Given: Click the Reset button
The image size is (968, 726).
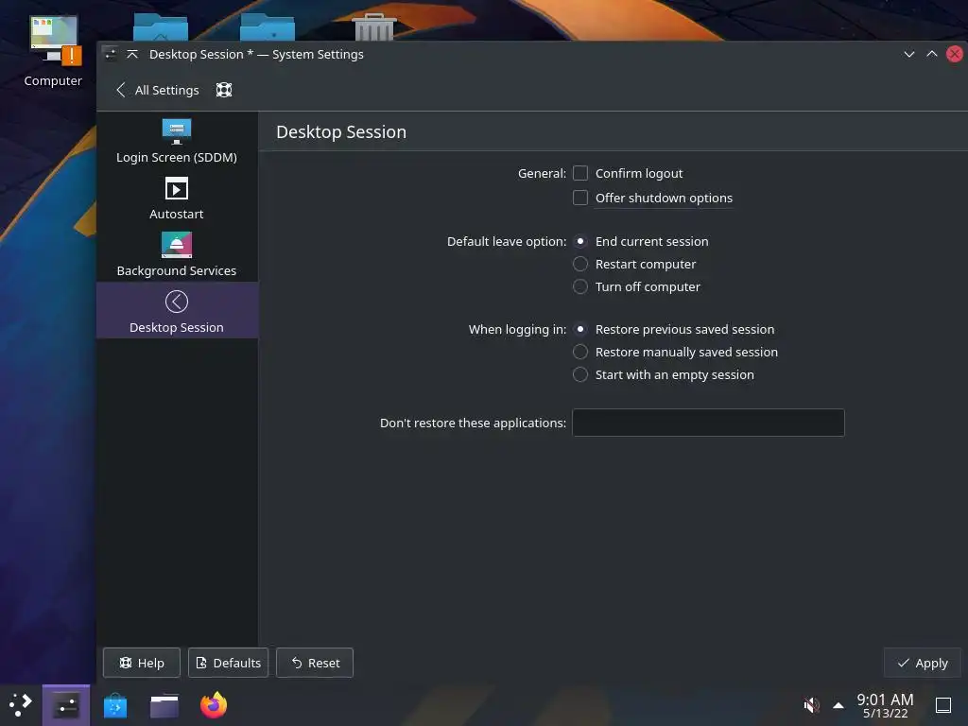Looking at the screenshot, I should point(315,663).
